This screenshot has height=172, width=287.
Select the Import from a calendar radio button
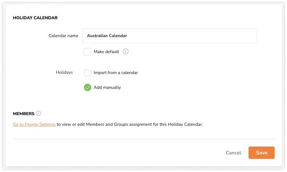tap(87, 73)
